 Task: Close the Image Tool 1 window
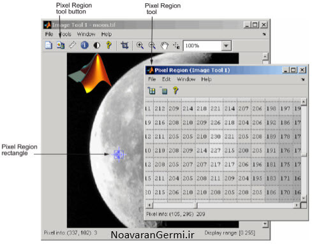264,25
